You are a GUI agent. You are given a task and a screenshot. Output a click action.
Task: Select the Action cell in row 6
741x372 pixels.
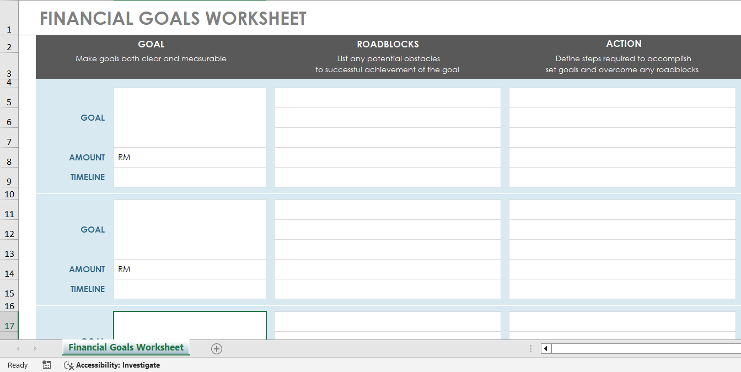coord(622,118)
